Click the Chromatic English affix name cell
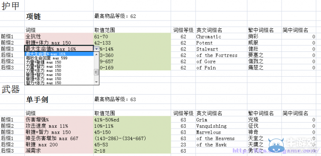This screenshot has width=321, height=156. [221, 37]
